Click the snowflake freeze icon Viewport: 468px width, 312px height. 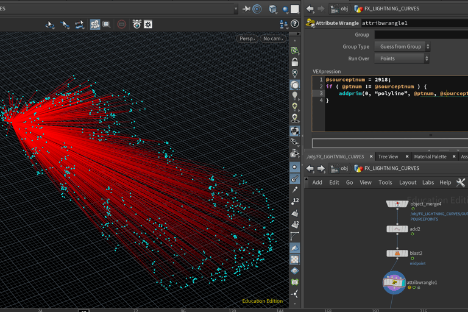[x=148, y=24]
